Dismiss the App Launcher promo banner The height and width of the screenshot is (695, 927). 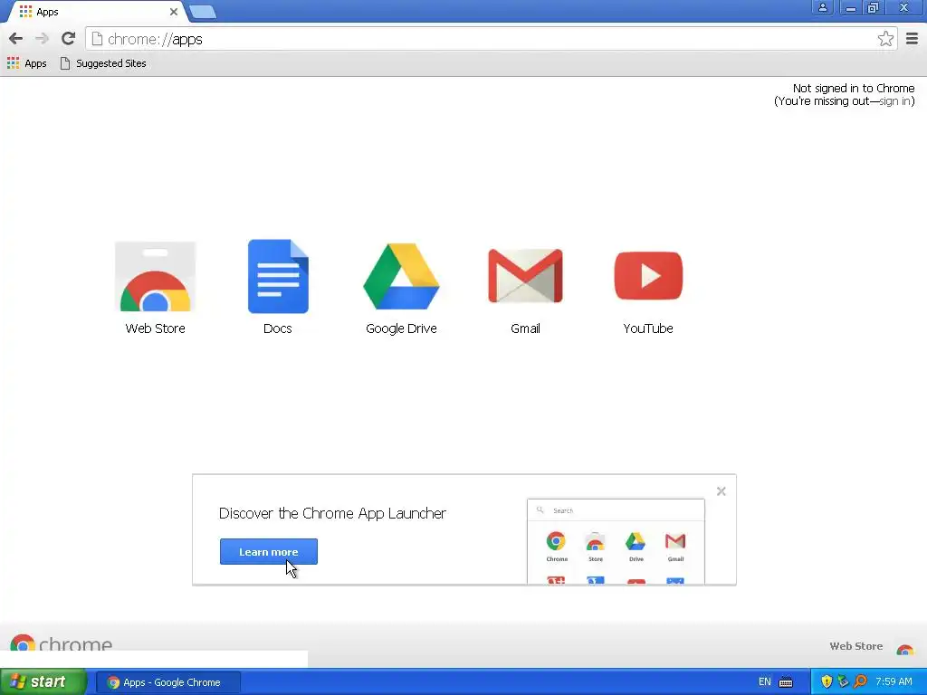tap(721, 491)
